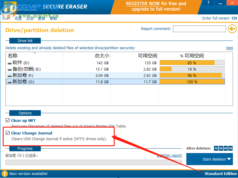Click 85 % free space bar
The image size is (238, 178).
[x=192, y=63]
